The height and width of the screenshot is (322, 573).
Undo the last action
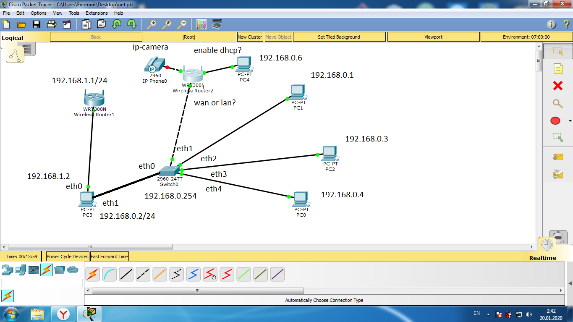tap(116, 24)
